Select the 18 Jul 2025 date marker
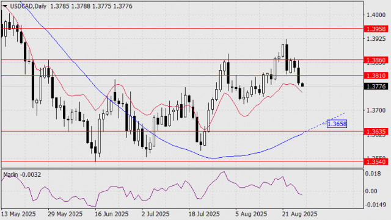 pos(204,214)
